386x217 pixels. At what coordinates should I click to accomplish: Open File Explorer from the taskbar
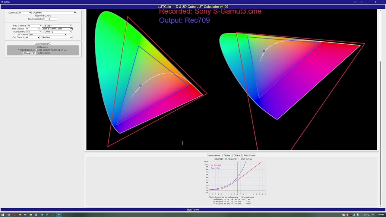click(31, 215)
